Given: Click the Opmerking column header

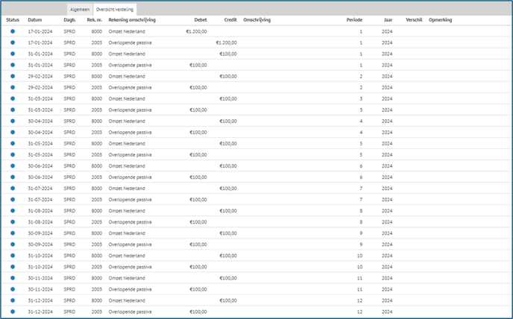Looking at the screenshot, I should coord(440,20).
